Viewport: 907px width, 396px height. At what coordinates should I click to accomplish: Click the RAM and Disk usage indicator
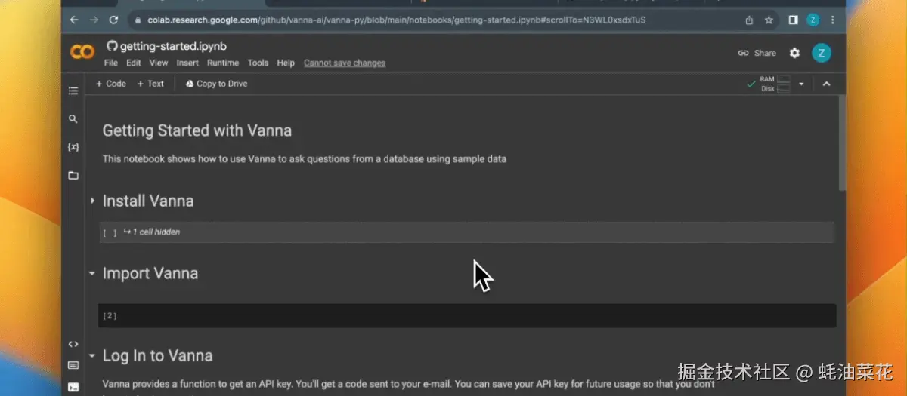point(775,84)
